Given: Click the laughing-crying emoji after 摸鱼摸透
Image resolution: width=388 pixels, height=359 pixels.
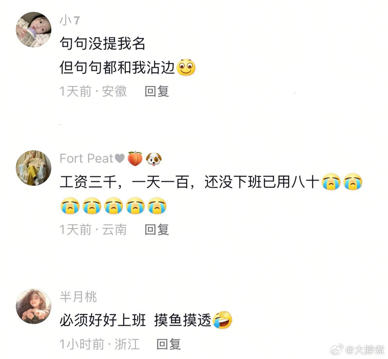Looking at the screenshot, I should tap(223, 319).
